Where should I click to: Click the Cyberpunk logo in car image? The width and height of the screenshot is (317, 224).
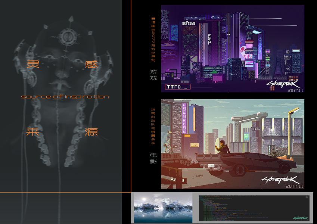pyautogui.click(x=280, y=180)
